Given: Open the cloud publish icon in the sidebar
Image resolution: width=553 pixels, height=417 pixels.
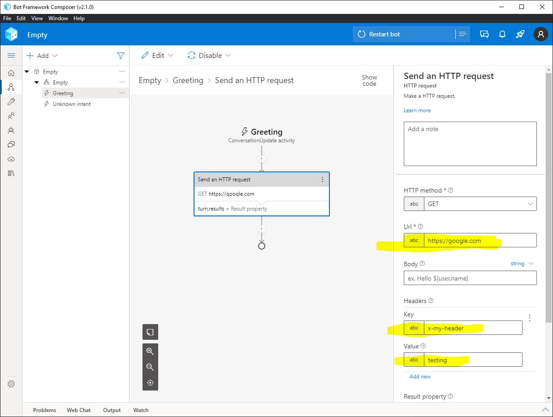Looking at the screenshot, I should 11,159.
